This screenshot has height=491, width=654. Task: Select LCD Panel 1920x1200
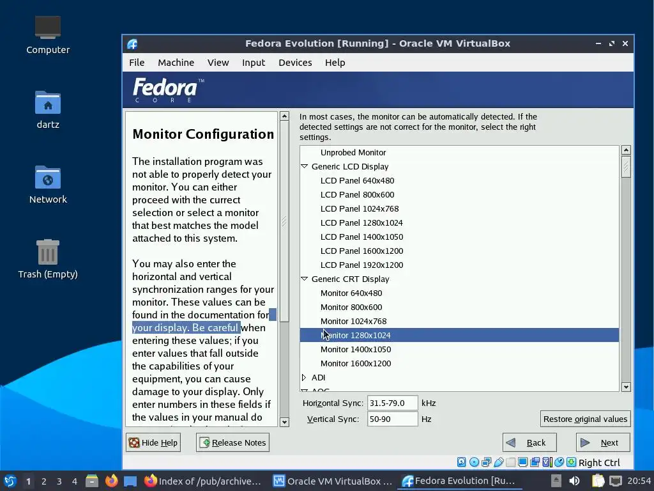459,265
